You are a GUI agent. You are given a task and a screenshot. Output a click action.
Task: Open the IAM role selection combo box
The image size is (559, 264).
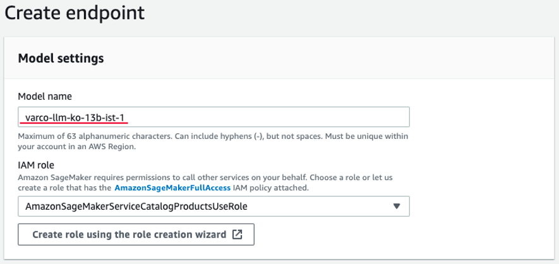(213, 206)
